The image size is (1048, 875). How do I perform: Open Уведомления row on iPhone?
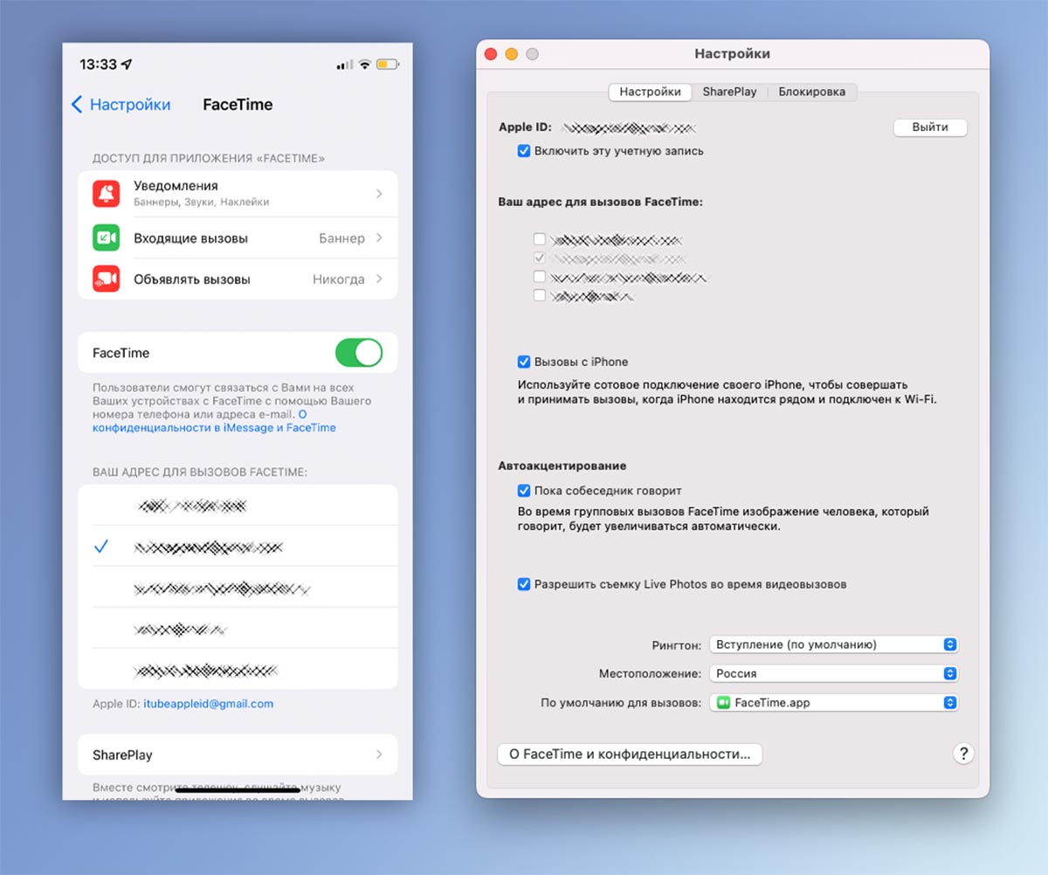pyautogui.click(x=238, y=193)
